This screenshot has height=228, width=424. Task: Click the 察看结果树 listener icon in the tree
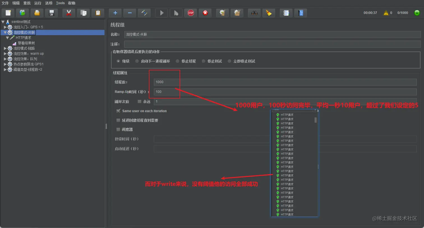point(14,43)
